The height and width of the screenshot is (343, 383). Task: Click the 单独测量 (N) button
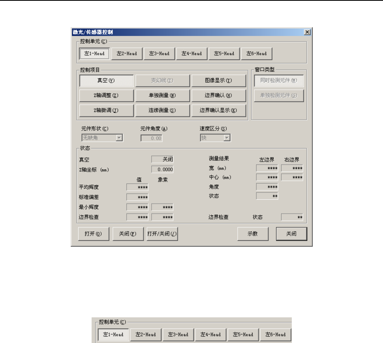(162, 96)
